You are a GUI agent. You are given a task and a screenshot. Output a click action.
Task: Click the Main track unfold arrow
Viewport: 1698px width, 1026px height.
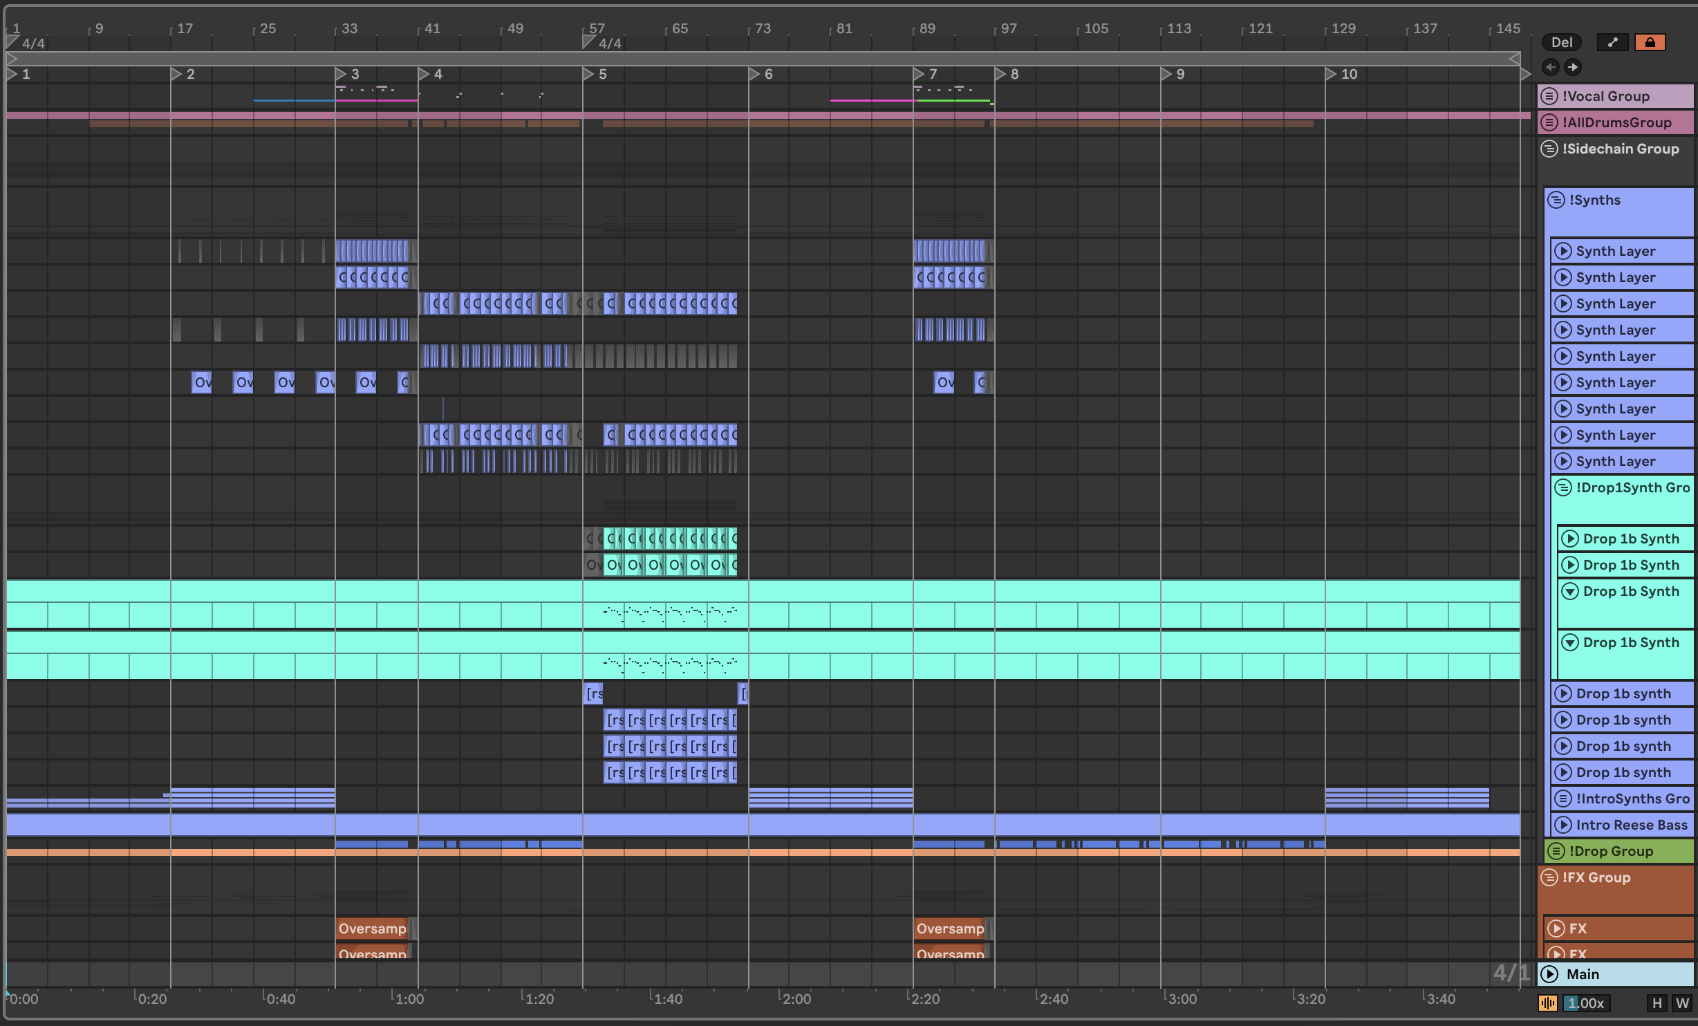click(x=1550, y=974)
